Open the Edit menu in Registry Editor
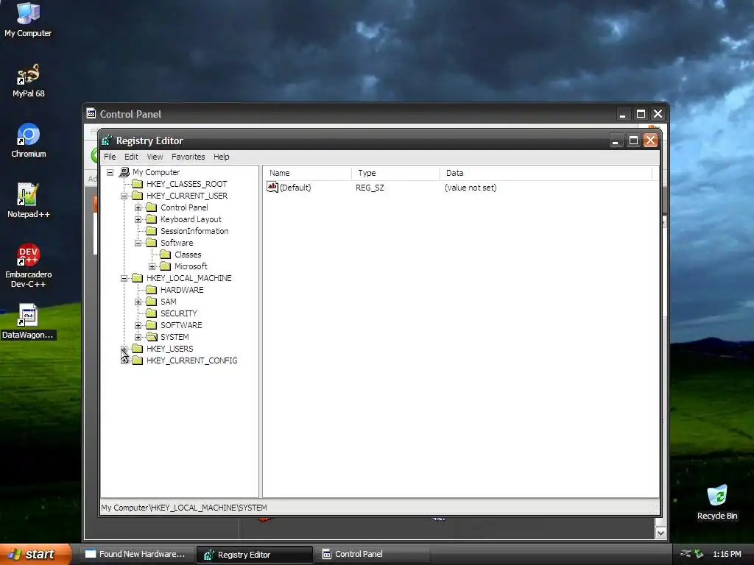Image resolution: width=754 pixels, height=565 pixels. pos(131,157)
